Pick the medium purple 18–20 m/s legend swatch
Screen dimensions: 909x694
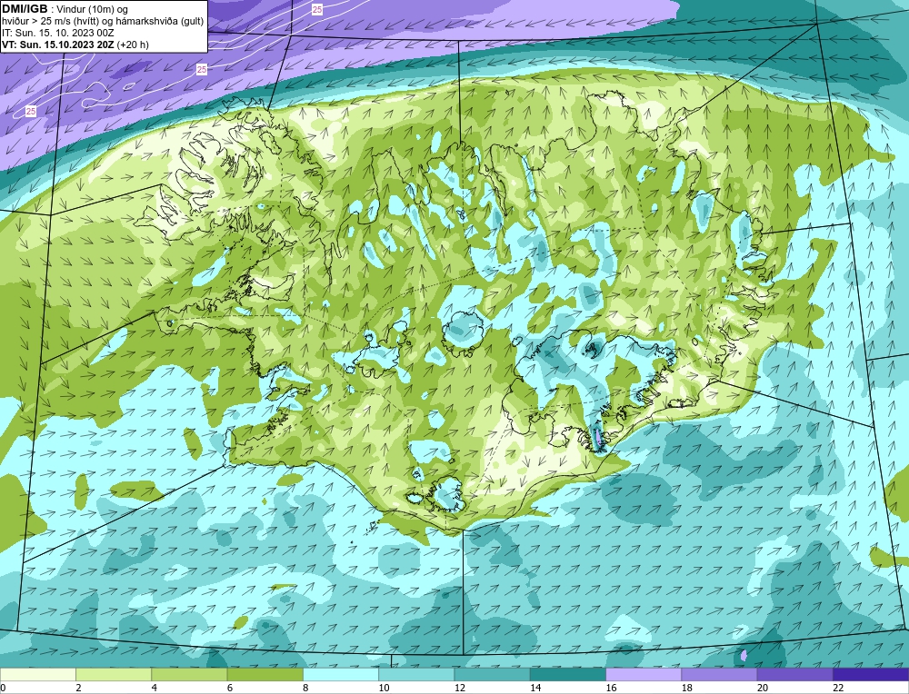(719, 674)
